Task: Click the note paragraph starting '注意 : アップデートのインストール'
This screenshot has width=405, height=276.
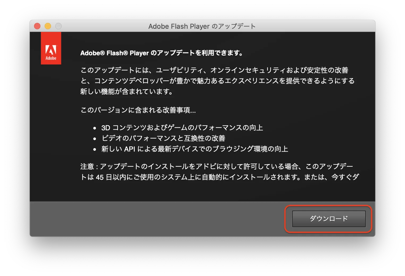Action: (x=220, y=172)
